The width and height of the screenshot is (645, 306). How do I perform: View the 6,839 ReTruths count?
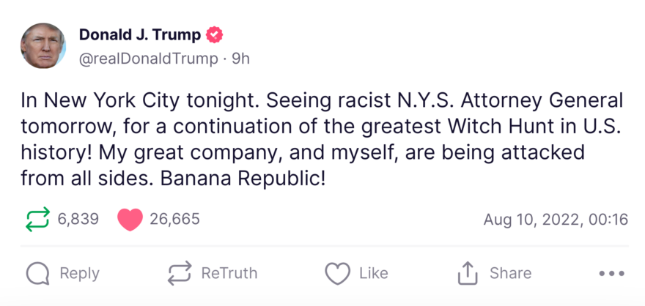[x=78, y=219]
